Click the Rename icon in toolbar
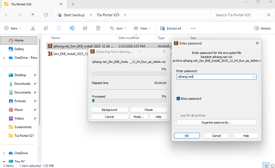Image resolution: width=275 pixels, height=168 pixels. tap(72, 28)
